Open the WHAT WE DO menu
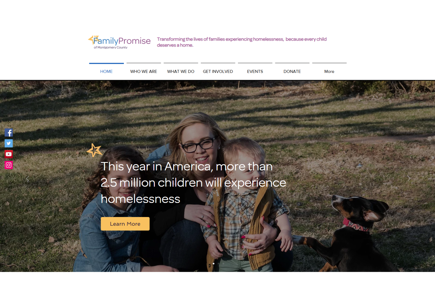The height and width of the screenshot is (304, 435). (181, 71)
